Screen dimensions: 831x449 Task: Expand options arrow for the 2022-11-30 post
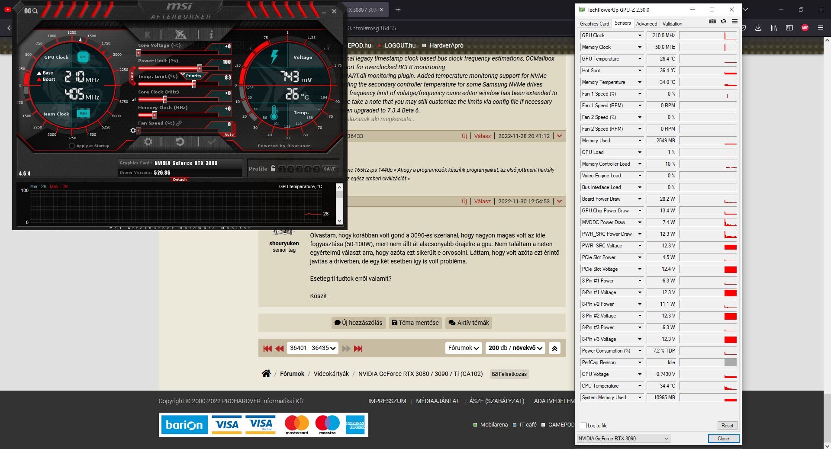(559, 201)
